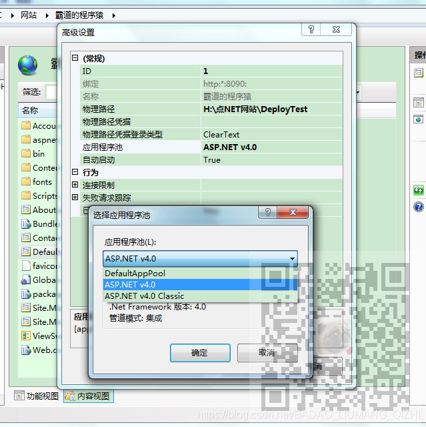Select the ViewSwitcher file icon
This screenshot has width=426, height=427.
(x=26, y=336)
